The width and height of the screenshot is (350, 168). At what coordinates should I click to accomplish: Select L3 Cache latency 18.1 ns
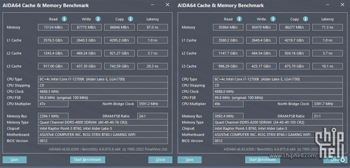click(x=327, y=66)
